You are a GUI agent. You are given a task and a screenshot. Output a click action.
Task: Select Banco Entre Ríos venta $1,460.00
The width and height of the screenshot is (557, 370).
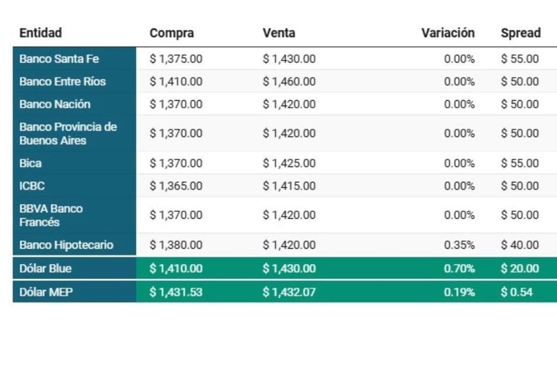[x=289, y=81]
